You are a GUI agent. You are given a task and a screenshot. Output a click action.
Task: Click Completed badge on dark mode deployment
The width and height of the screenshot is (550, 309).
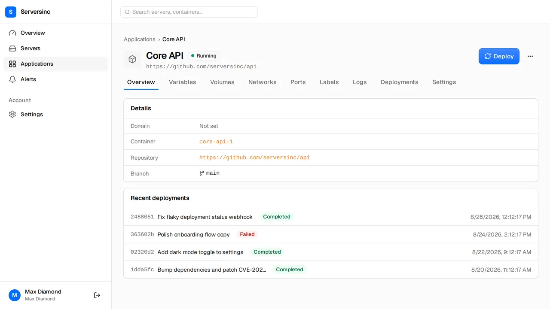pos(267,252)
